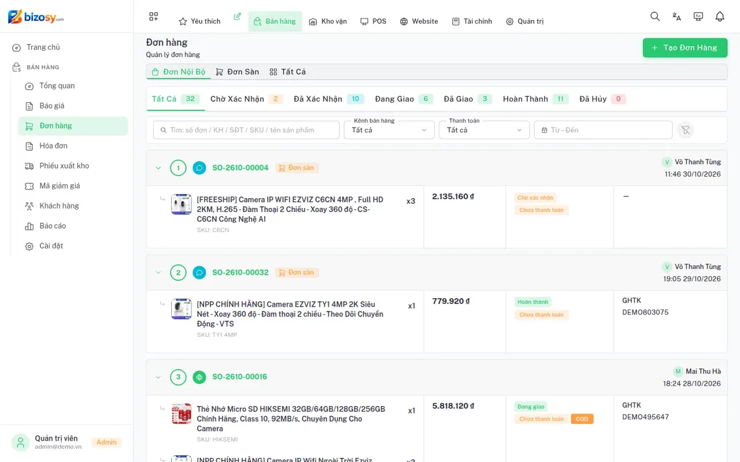The image size is (740, 462).
Task: Open the HIKSEMI memory card thumbnail
Action: pos(182,413)
